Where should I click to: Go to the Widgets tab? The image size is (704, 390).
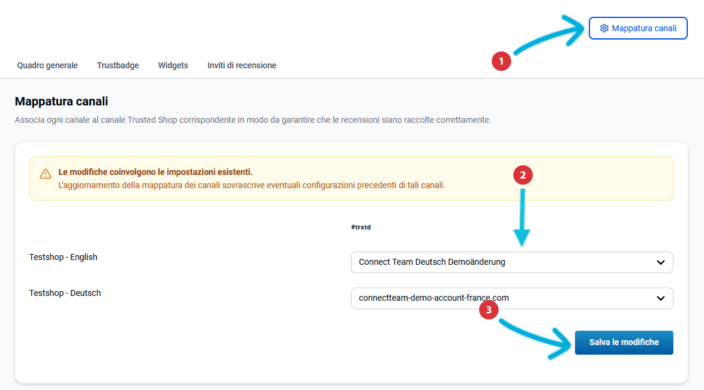[173, 65]
